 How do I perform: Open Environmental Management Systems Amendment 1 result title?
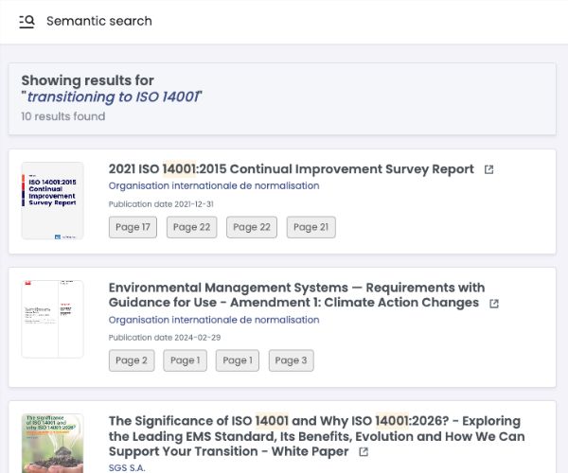click(296, 295)
